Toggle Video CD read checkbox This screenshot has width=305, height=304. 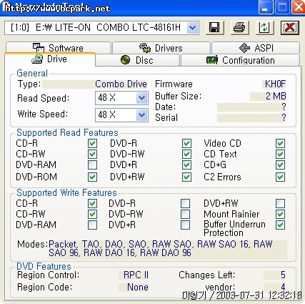280,143
